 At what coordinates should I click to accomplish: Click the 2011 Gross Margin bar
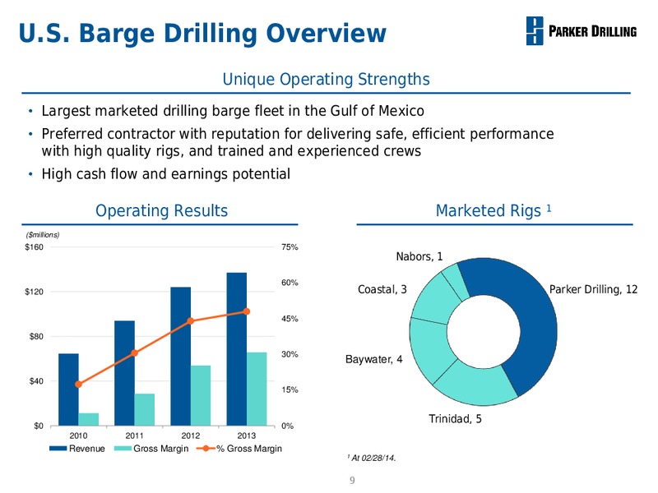click(x=145, y=410)
